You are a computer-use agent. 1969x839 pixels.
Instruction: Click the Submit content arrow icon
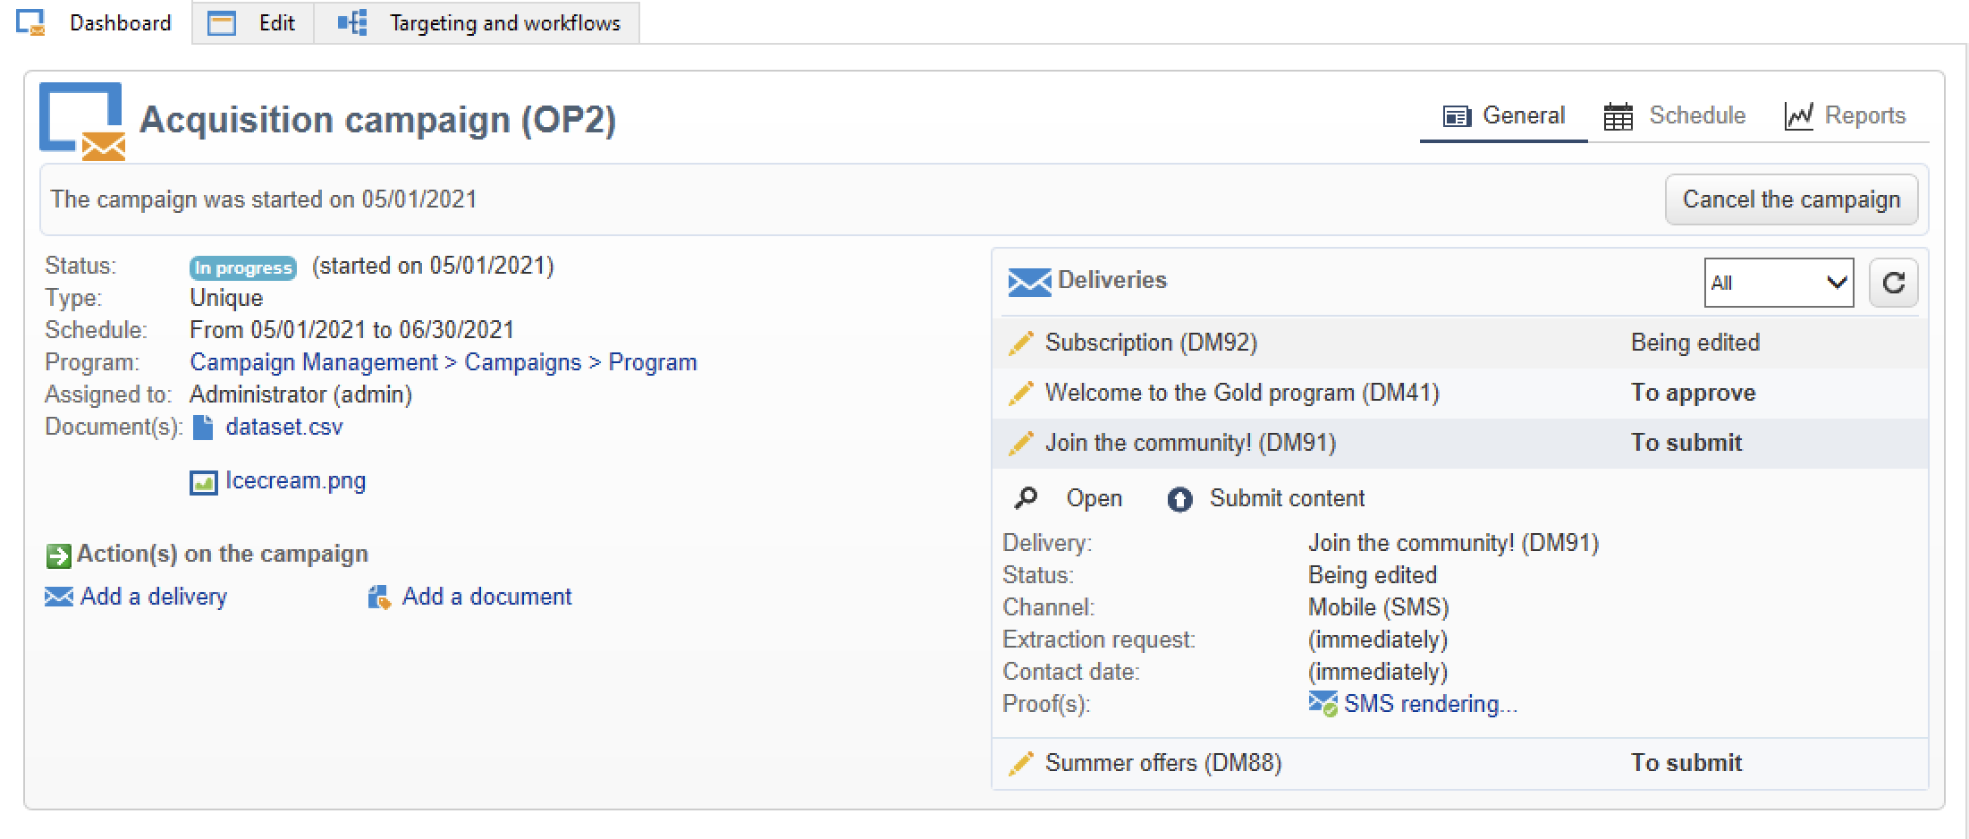pos(1179,498)
